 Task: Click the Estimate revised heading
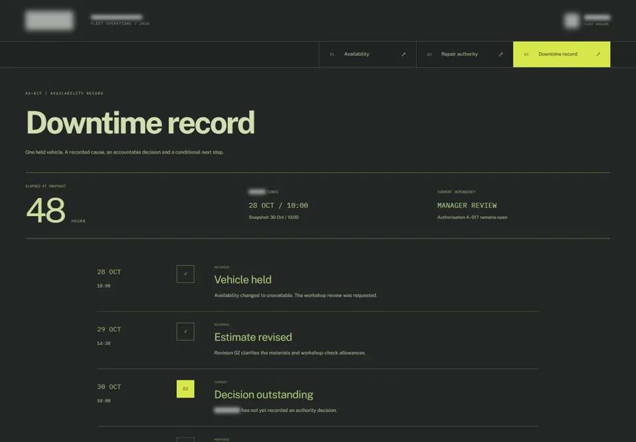(x=253, y=337)
